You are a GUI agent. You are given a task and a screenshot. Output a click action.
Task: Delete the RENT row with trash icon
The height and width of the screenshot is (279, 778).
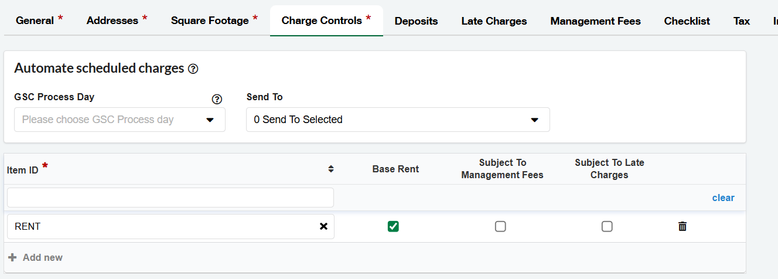(683, 226)
